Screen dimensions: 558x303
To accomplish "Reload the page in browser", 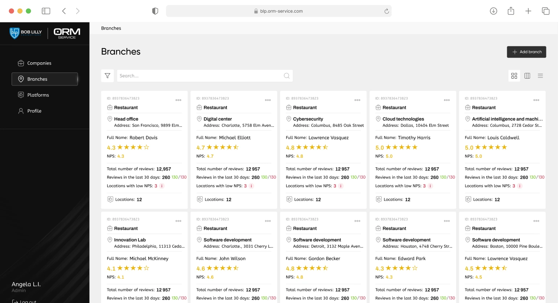I will (387, 11).
